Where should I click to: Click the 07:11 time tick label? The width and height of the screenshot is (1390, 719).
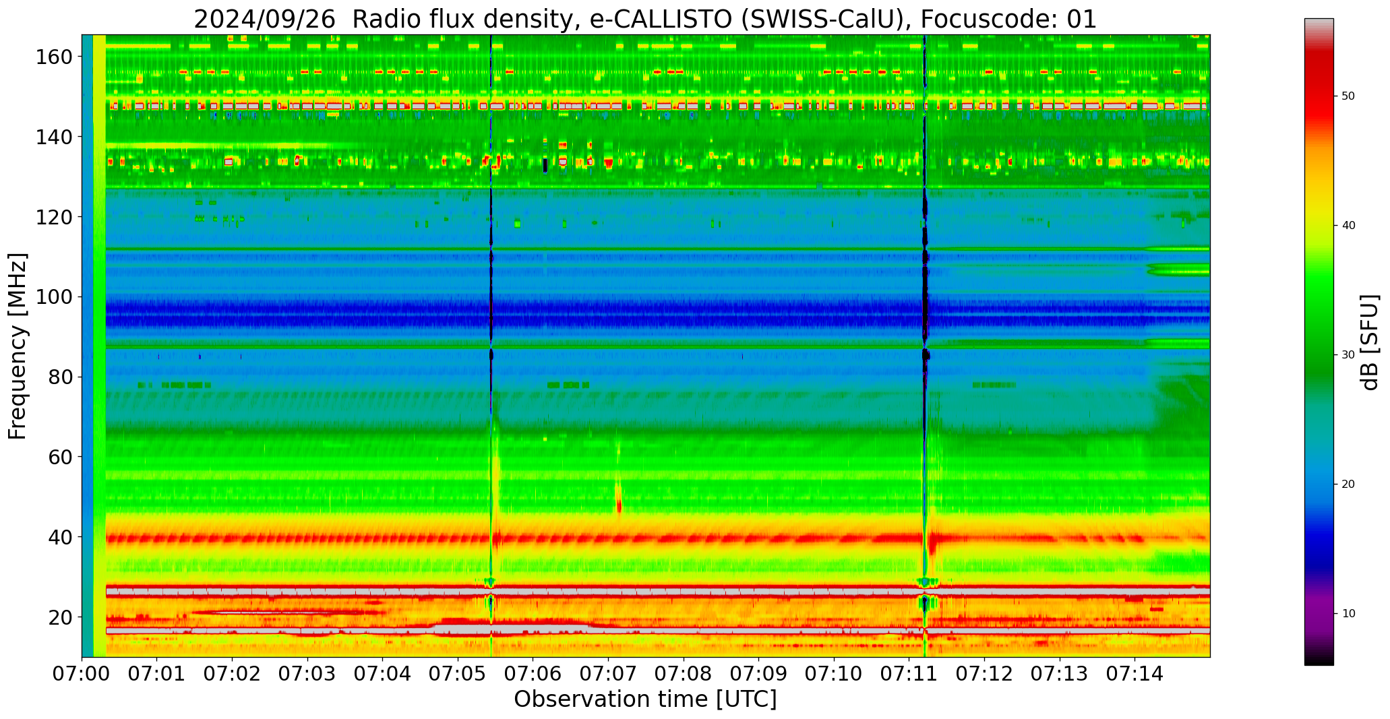pos(909,674)
